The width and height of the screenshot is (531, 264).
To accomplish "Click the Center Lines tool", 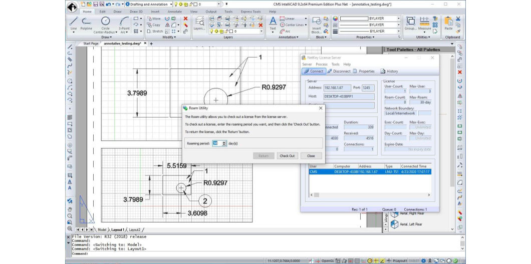I will (x=292, y=25).
